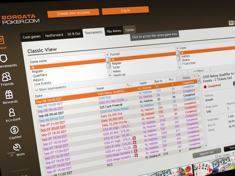The image size is (235, 176).
Task: Click the Create new account button
Action: click(x=73, y=13)
